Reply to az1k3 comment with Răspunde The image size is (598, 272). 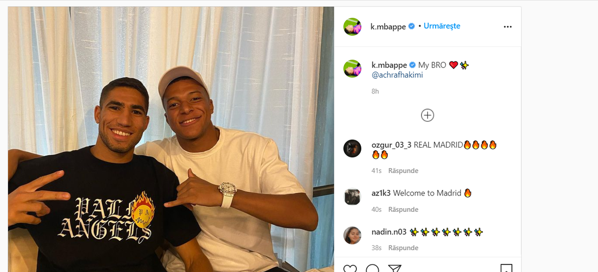403,209
